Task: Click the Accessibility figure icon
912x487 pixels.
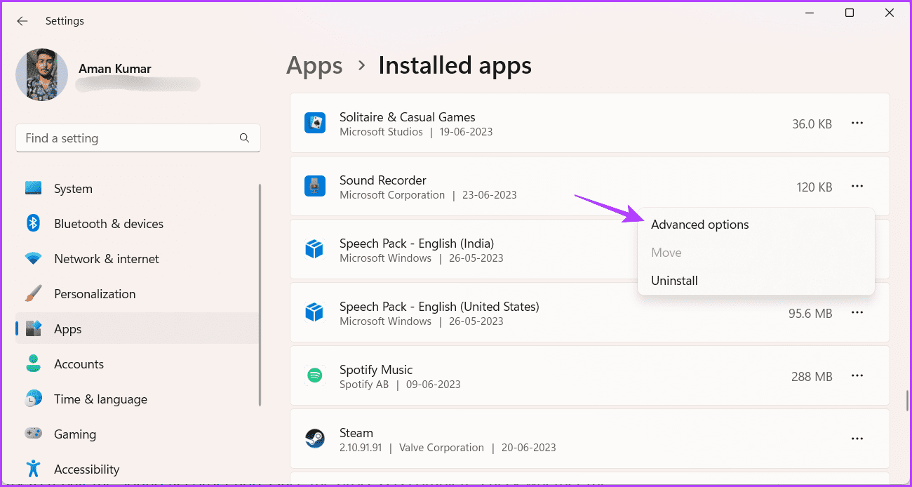Action: pyautogui.click(x=33, y=468)
